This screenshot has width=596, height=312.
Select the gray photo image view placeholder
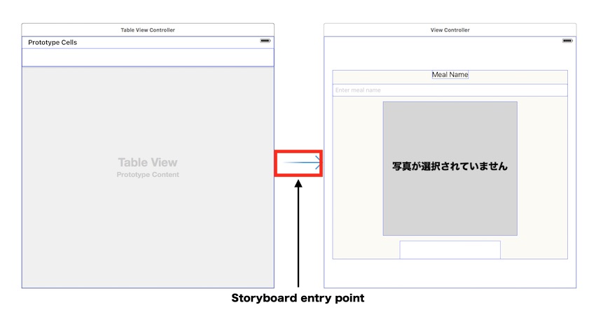450,169
